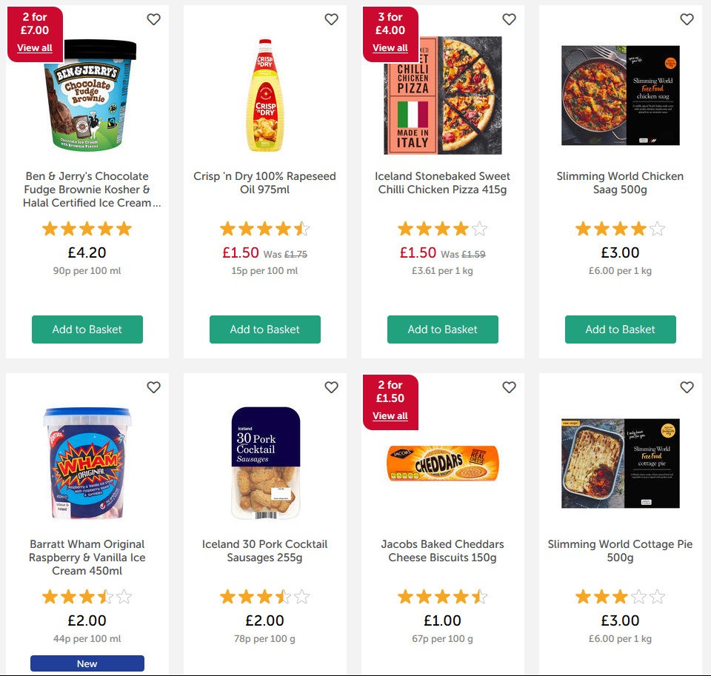This screenshot has width=711, height=676.
Task: Favourite the Ben & Jerry's ice cream with heart icon
Action: point(154,20)
